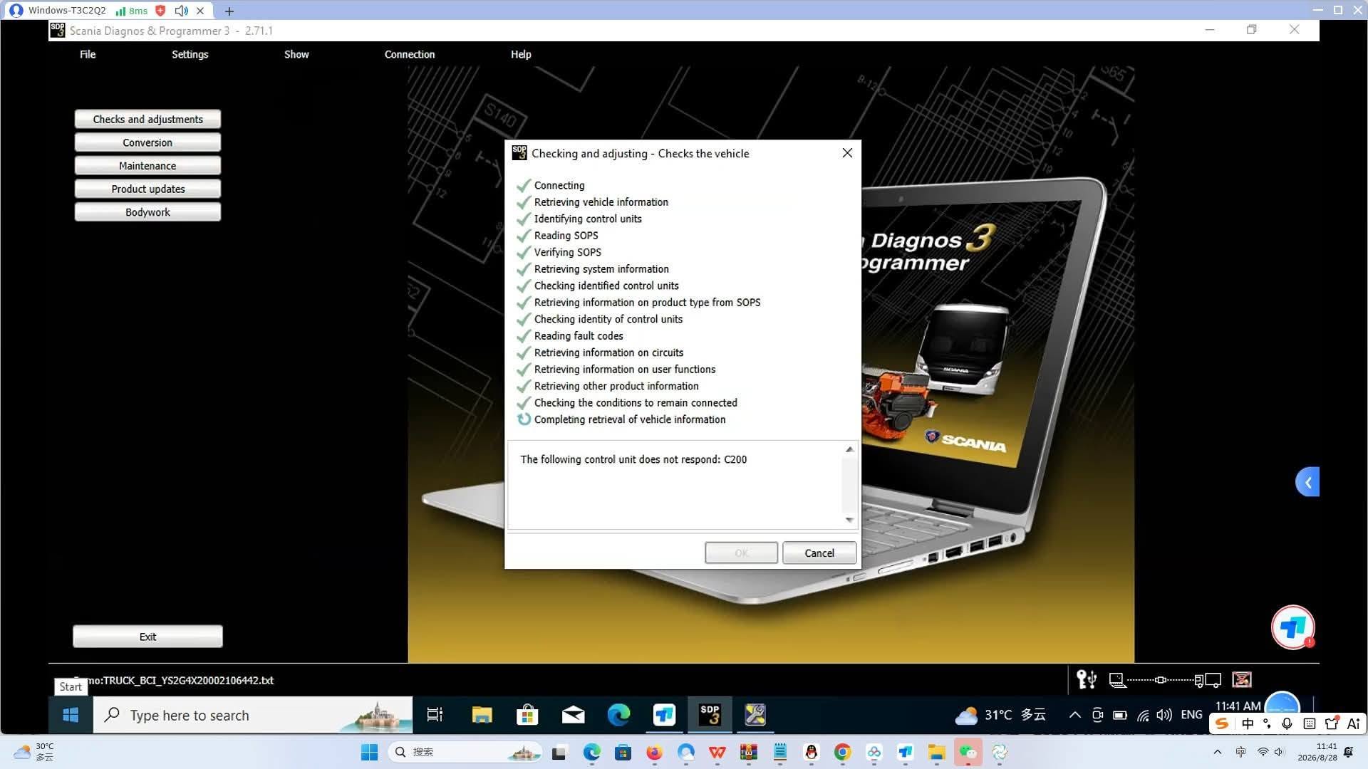
Task: Open a new remote session tab
Action: pos(229,11)
